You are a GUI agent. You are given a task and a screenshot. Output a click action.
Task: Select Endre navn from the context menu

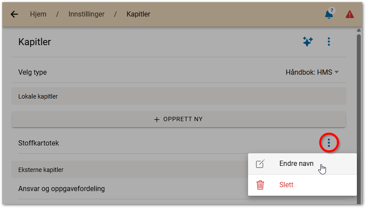(296, 164)
